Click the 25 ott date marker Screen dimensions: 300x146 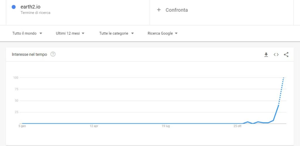(237, 126)
